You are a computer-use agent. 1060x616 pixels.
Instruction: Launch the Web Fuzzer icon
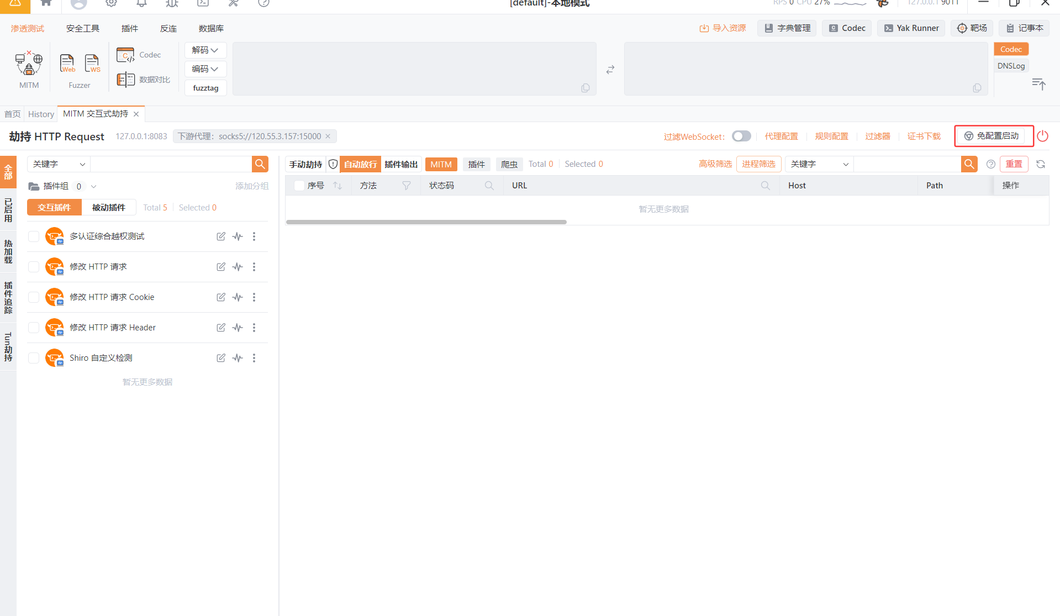tap(67, 64)
